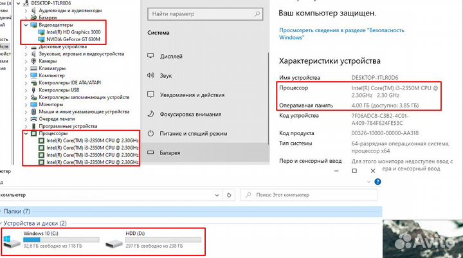Viewport: 463px width, 258px height.
Task: Click the Звук speaker icon in Settings
Action: click(x=150, y=75)
